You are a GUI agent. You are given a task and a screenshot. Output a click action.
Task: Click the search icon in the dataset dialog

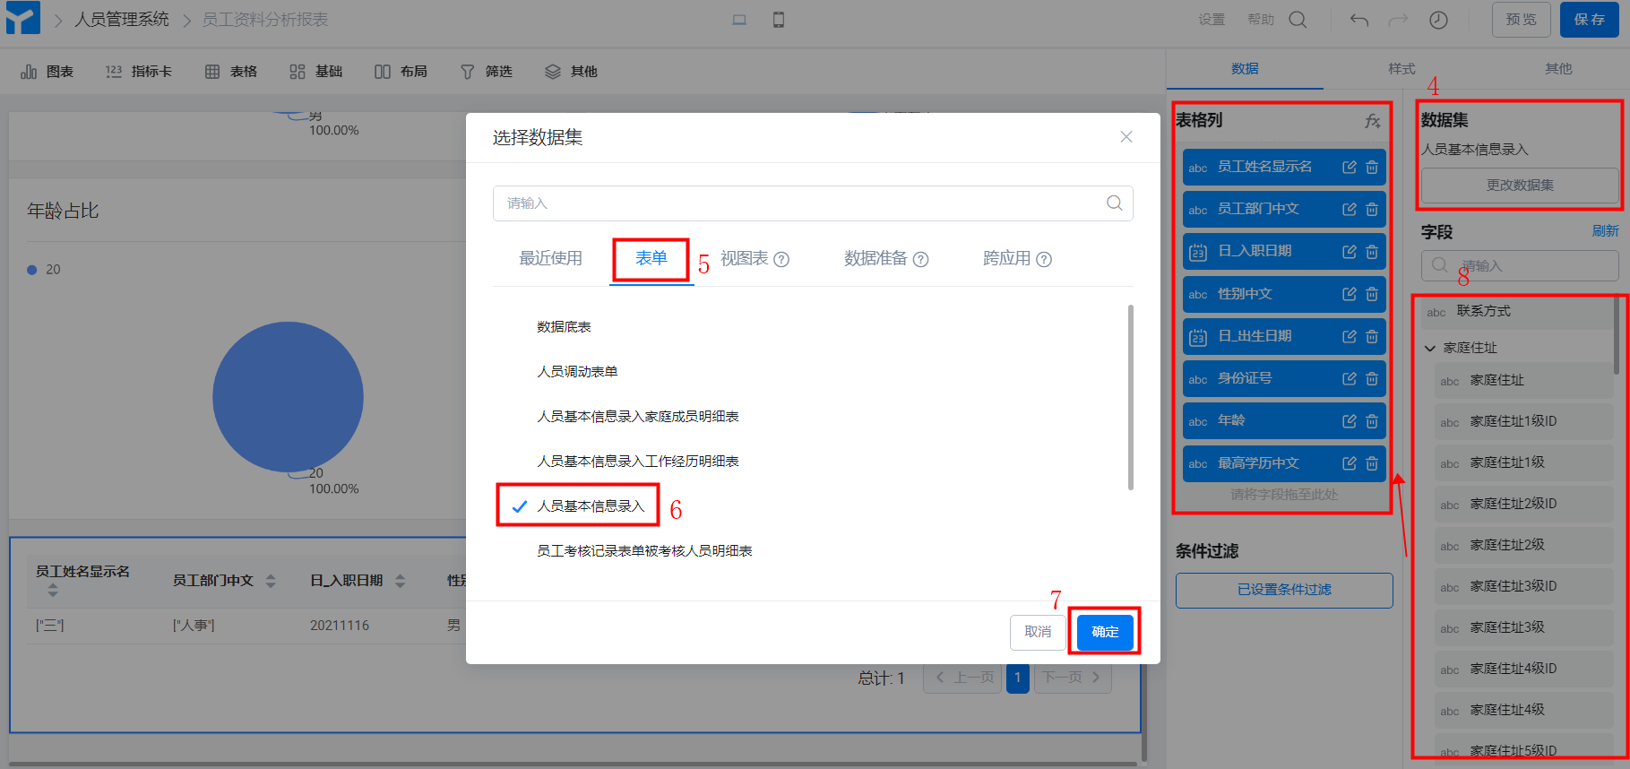(x=1114, y=203)
